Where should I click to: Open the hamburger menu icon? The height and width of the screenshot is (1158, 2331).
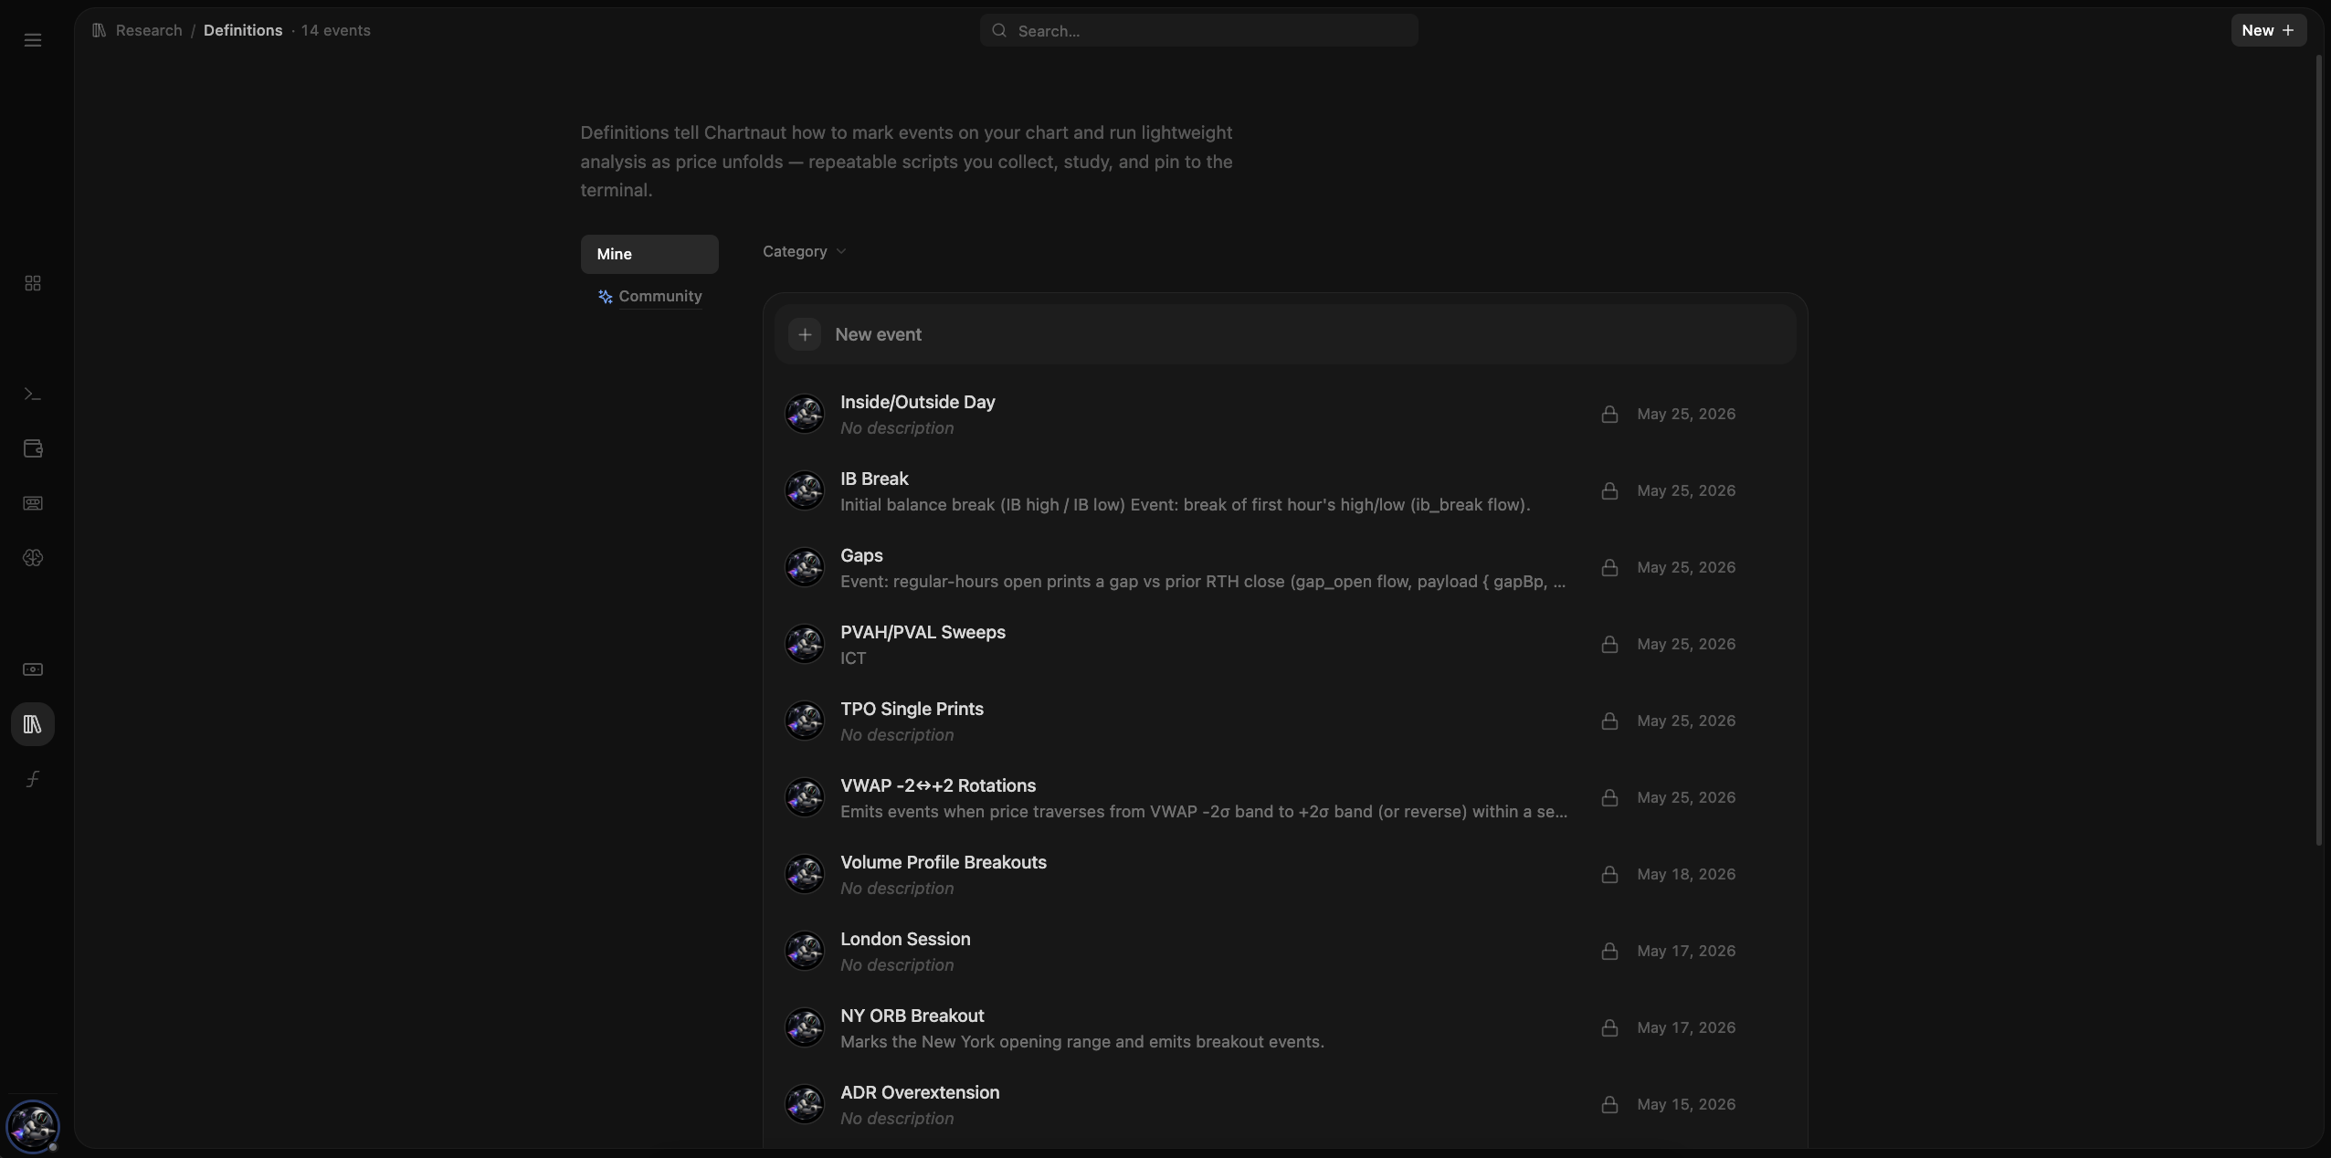(33, 40)
